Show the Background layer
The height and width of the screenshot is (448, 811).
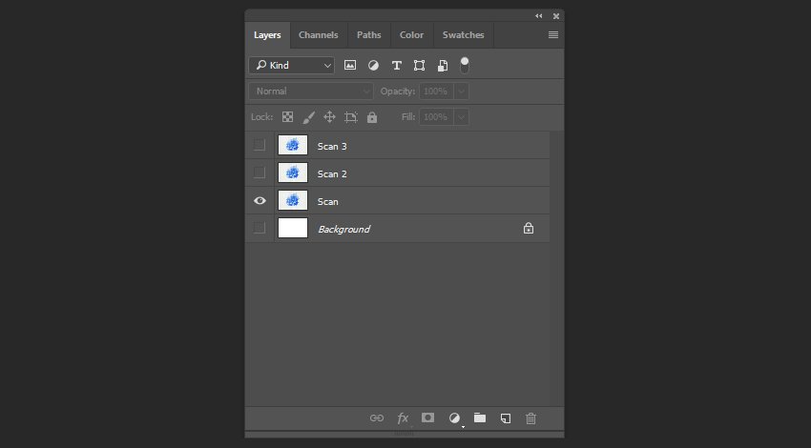(259, 229)
